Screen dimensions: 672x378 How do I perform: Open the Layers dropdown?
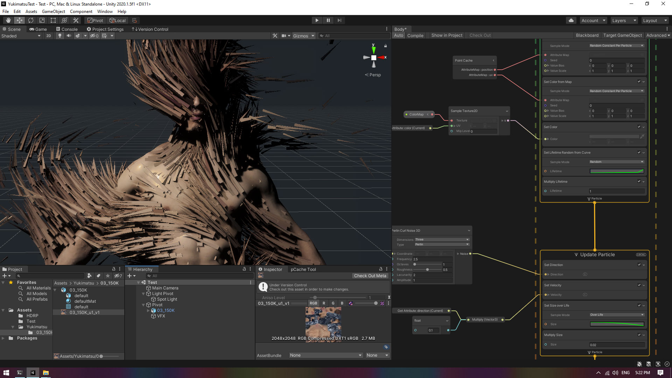click(x=624, y=20)
